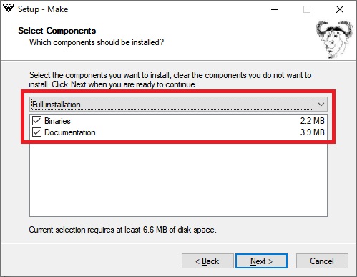Select the '3.9 MB' size text
This screenshot has width=357, height=277.
(x=313, y=132)
